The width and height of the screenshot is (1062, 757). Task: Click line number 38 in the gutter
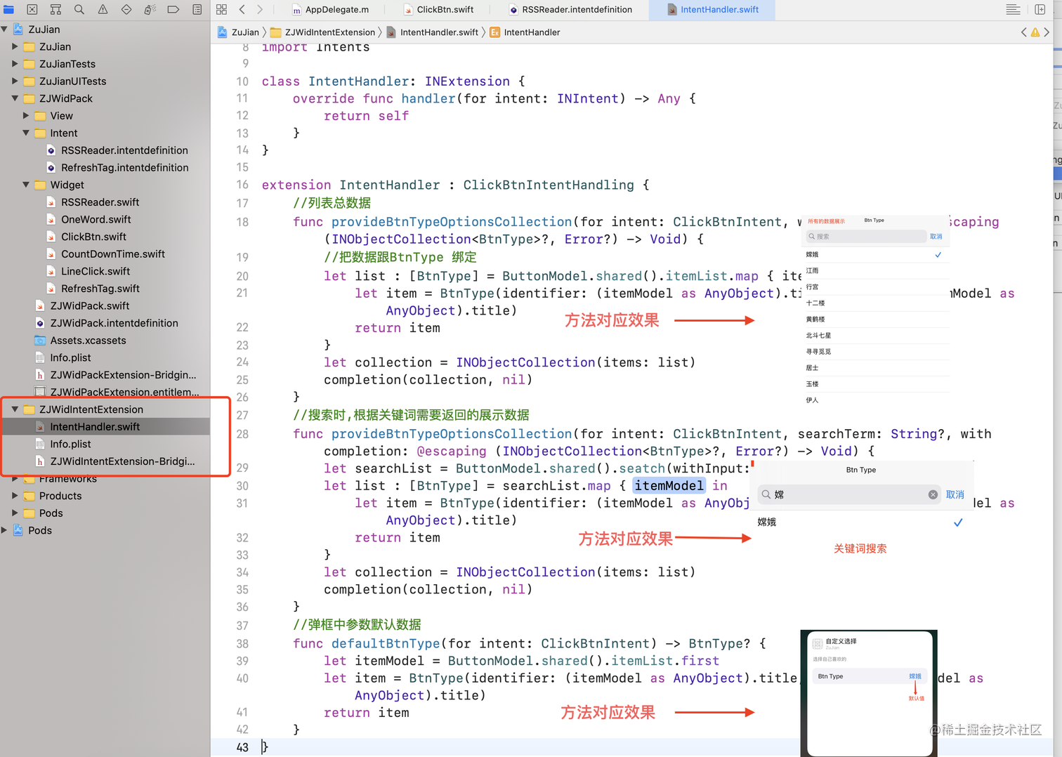tap(242, 644)
